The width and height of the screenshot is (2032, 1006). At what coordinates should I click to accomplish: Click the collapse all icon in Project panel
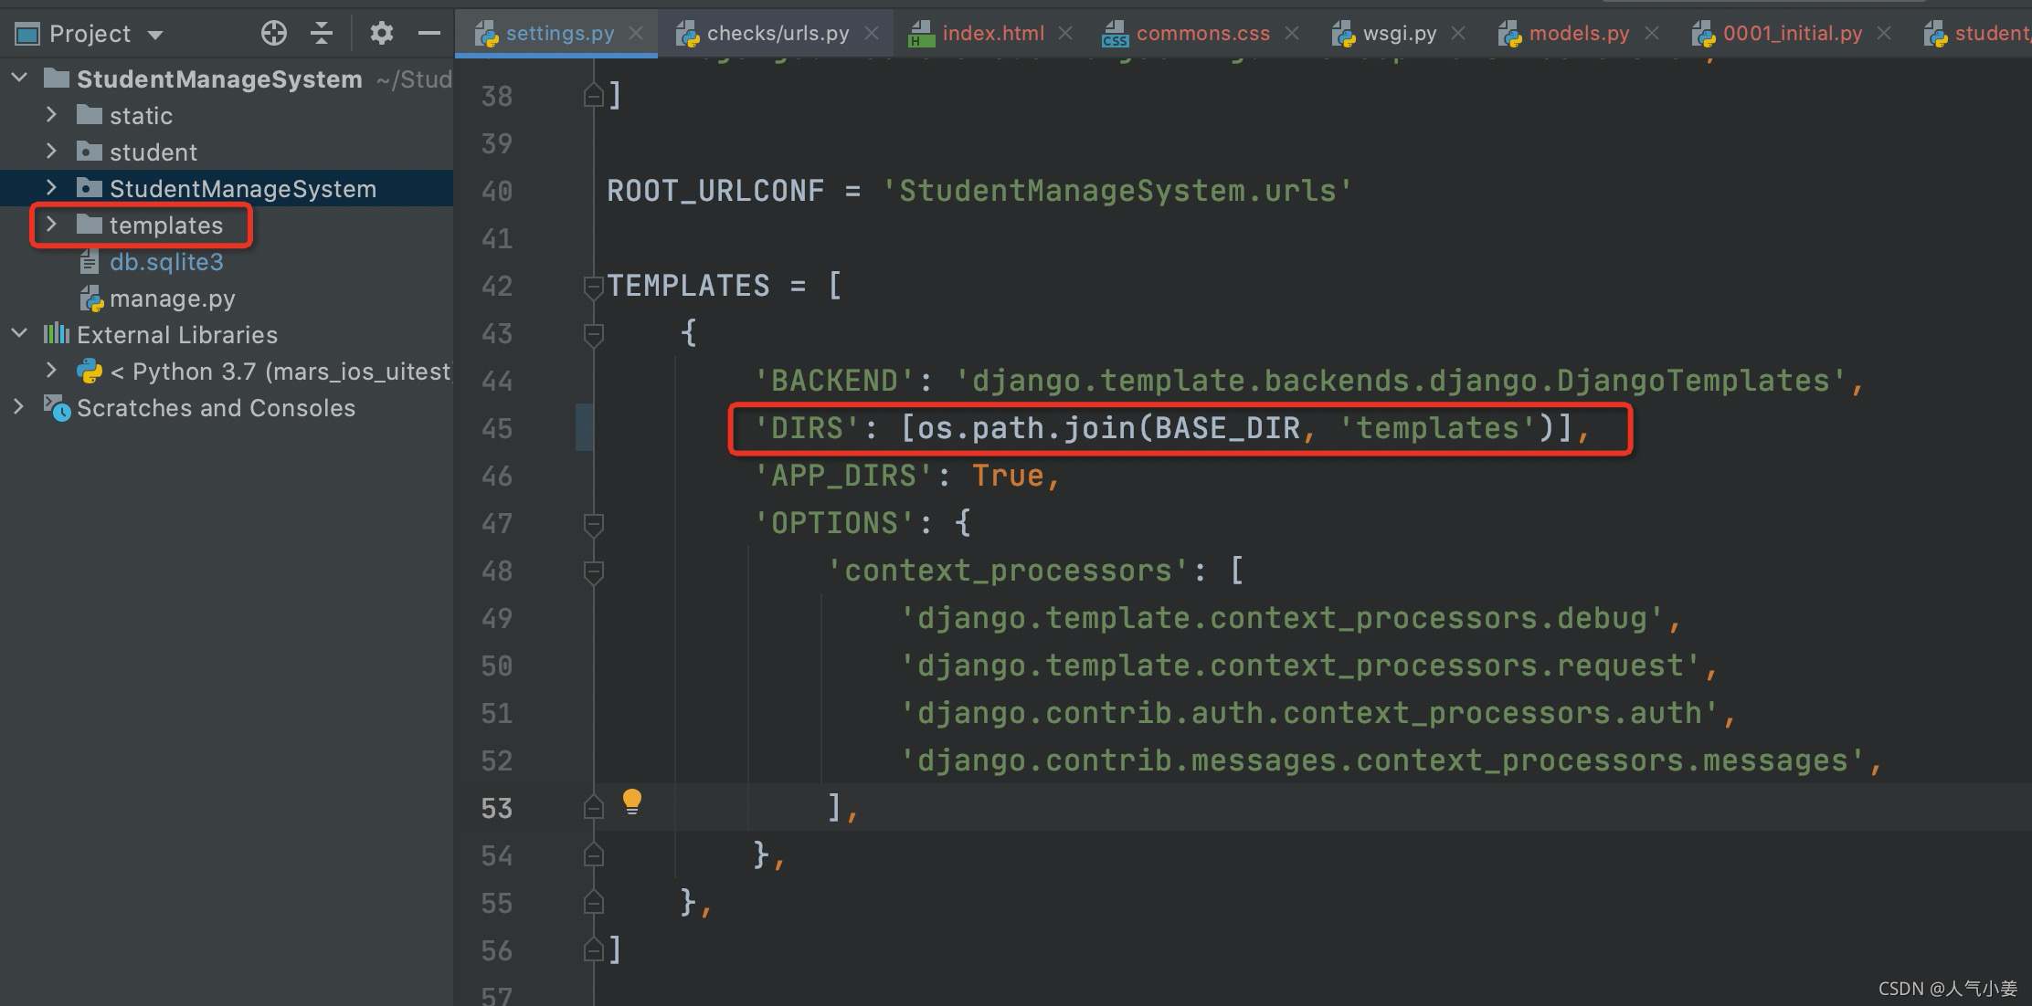click(322, 34)
